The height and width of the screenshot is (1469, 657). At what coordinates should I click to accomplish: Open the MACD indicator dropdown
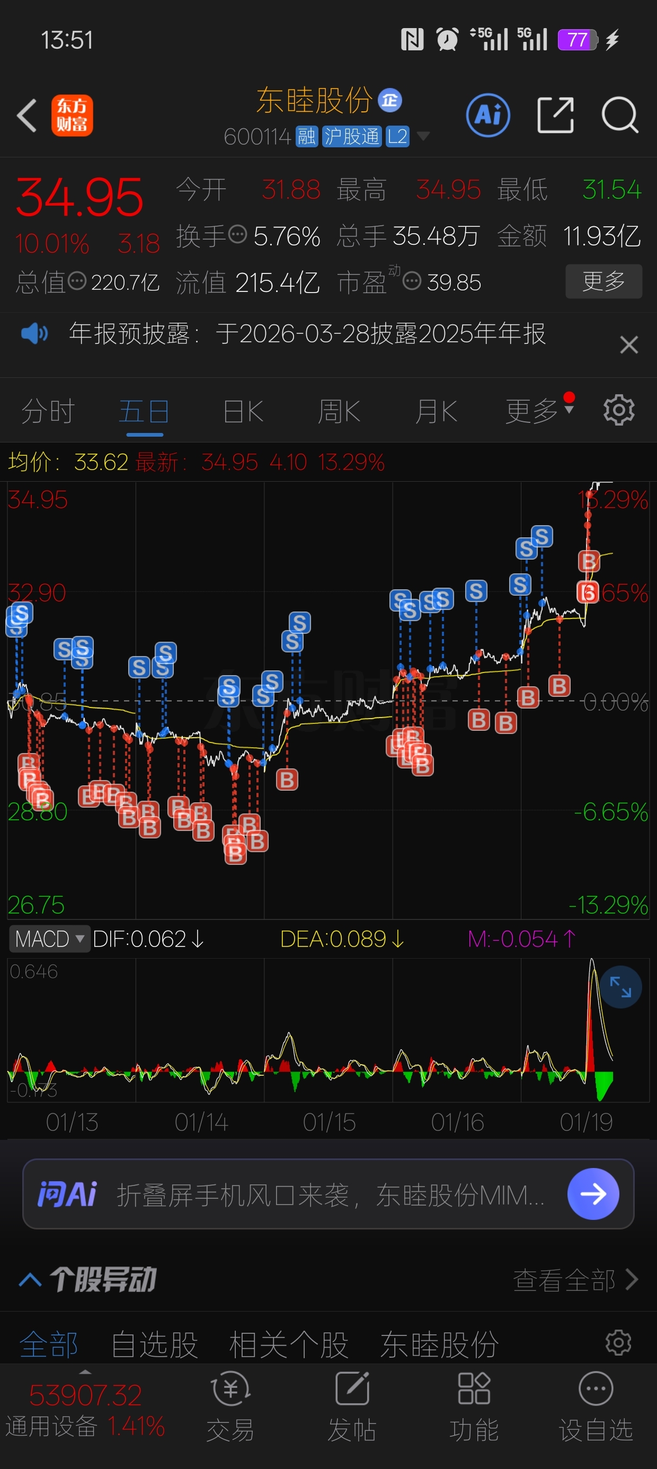coord(50,939)
